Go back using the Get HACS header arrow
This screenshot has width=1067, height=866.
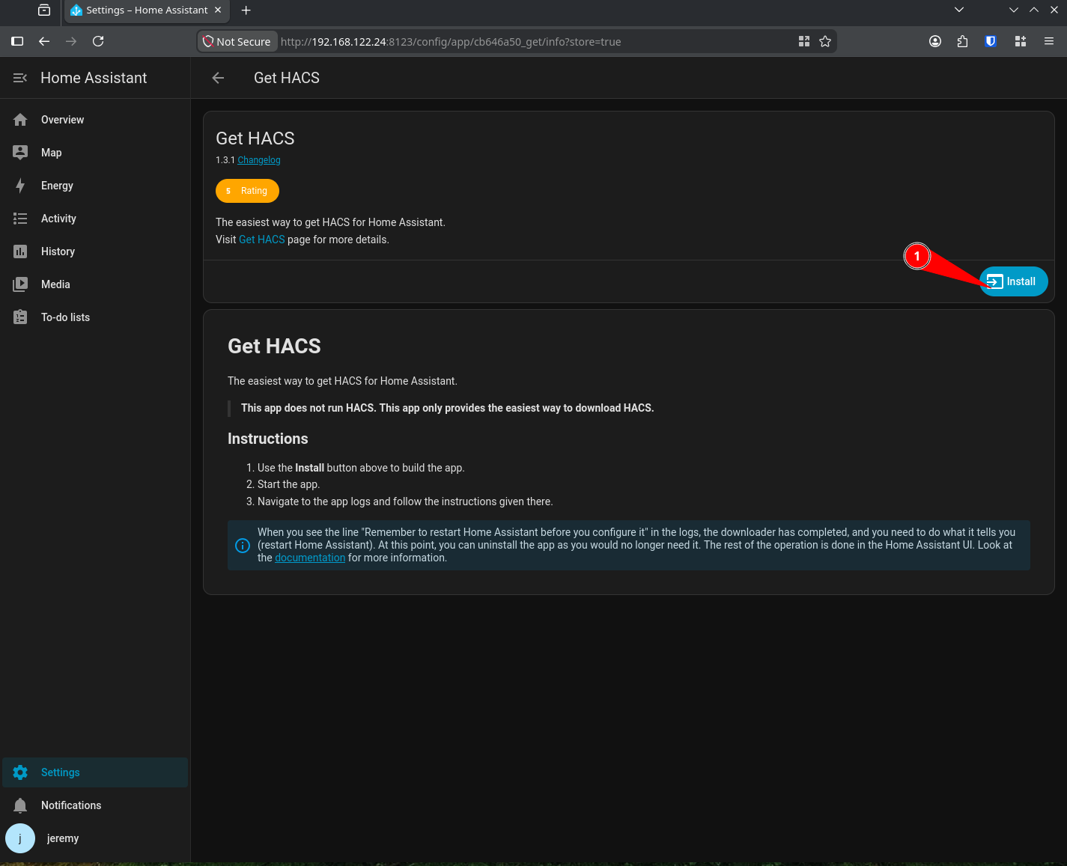point(218,78)
